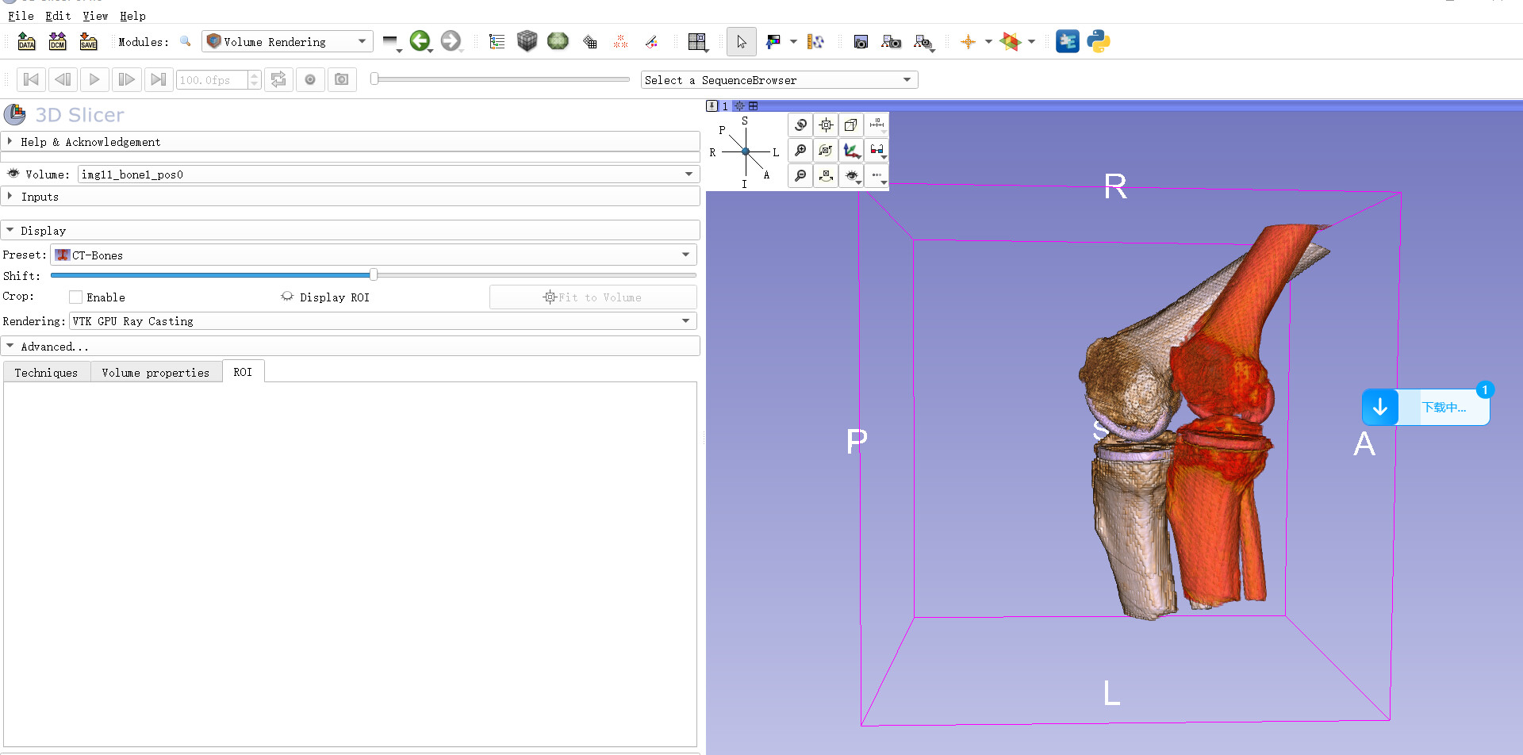
Task: Open the Data subject hierarchy tree icon
Action: (x=497, y=41)
